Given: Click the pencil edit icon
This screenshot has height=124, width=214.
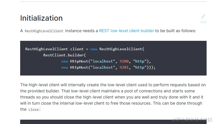Looking at the screenshot, I should tap(203, 16).
